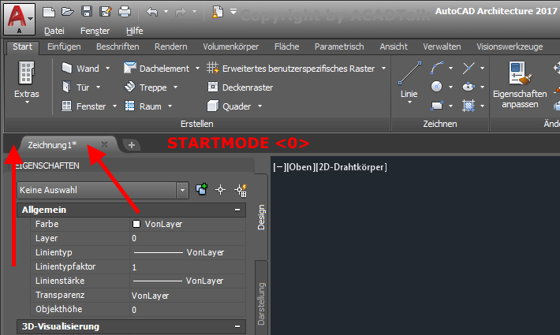Click the Print icon in quick access toolbar
The width and height of the screenshot is (560, 335).
[x=125, y=12]
